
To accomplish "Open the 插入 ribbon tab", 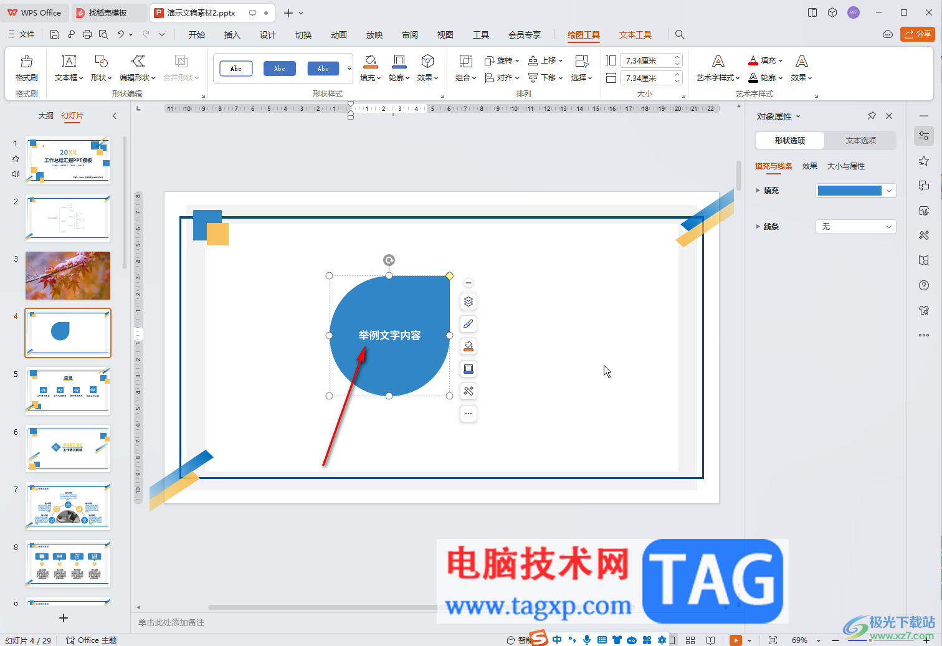I will pyautogui.click(x=232, y=35).
